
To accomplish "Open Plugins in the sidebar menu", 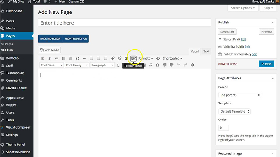I will click(12, 105).
